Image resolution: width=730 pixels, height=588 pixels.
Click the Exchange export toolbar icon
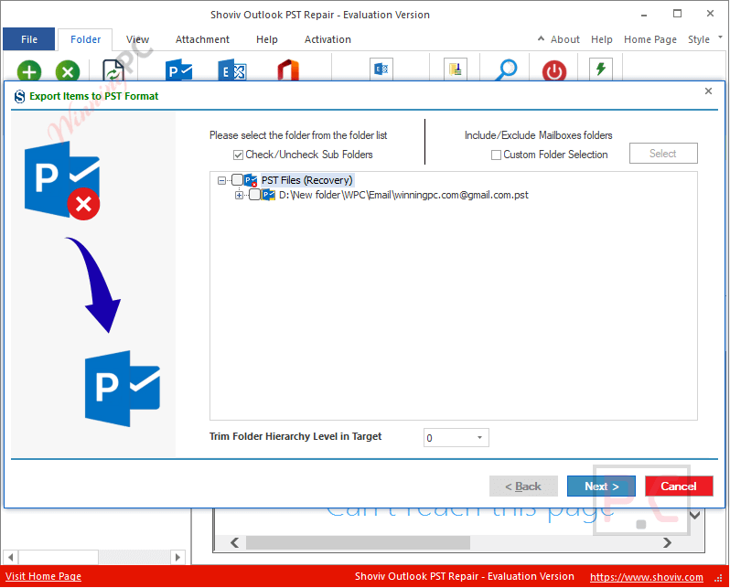pos(231,69)
